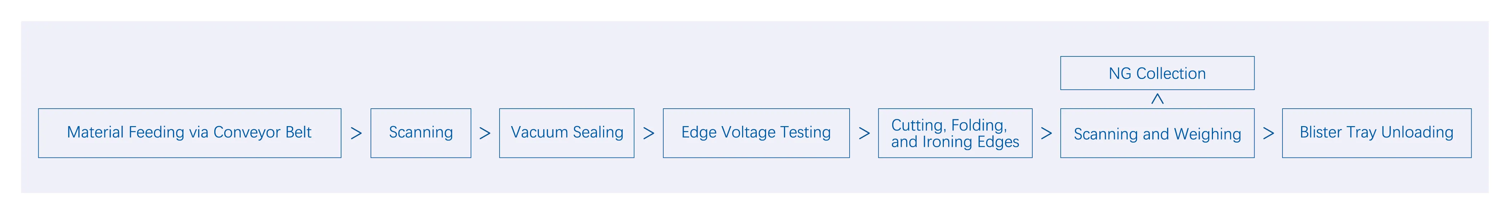This screenshot has height=214, width=1510.
Task: Select the Scanning step box
Action: coord(421,133)
